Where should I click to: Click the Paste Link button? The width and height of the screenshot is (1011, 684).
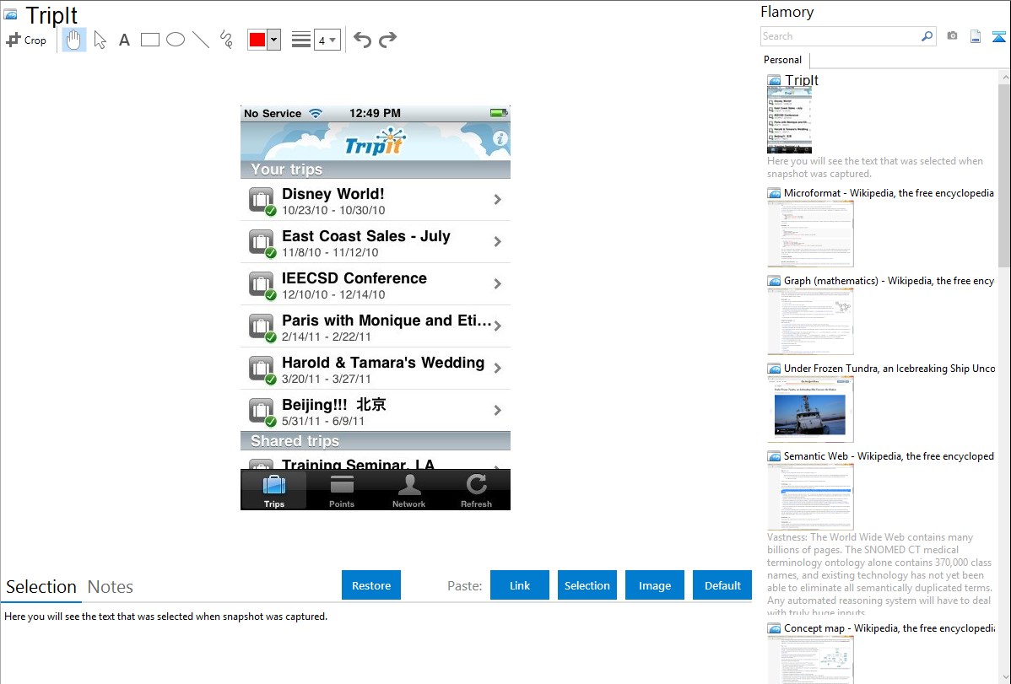click(520, 585)
